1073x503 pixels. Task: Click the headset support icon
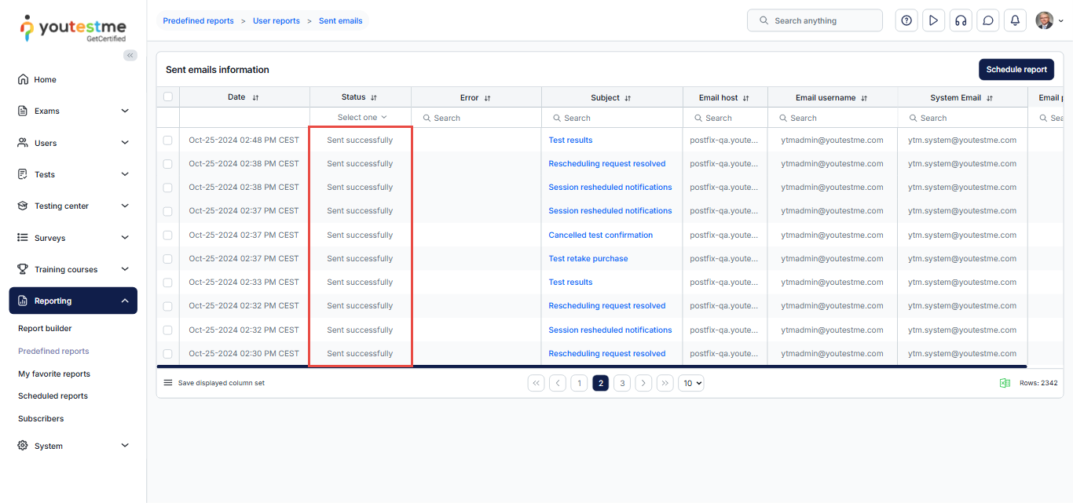pos(960,21)
